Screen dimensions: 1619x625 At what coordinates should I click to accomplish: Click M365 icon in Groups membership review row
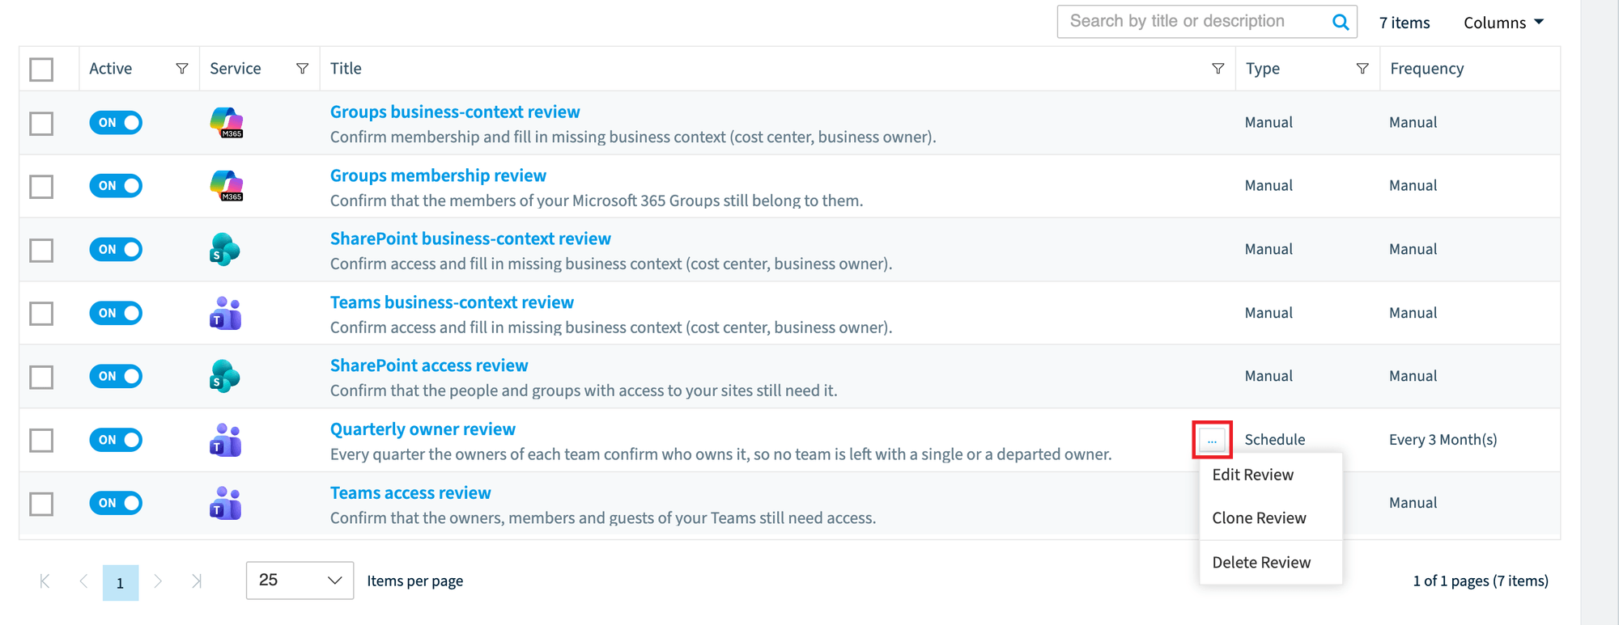227,186
